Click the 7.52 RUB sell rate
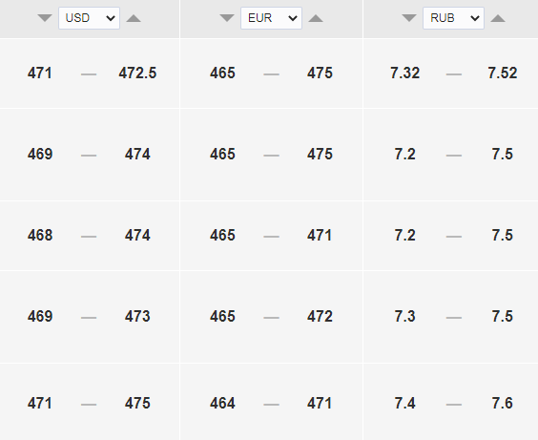 [x=503, y=73]
